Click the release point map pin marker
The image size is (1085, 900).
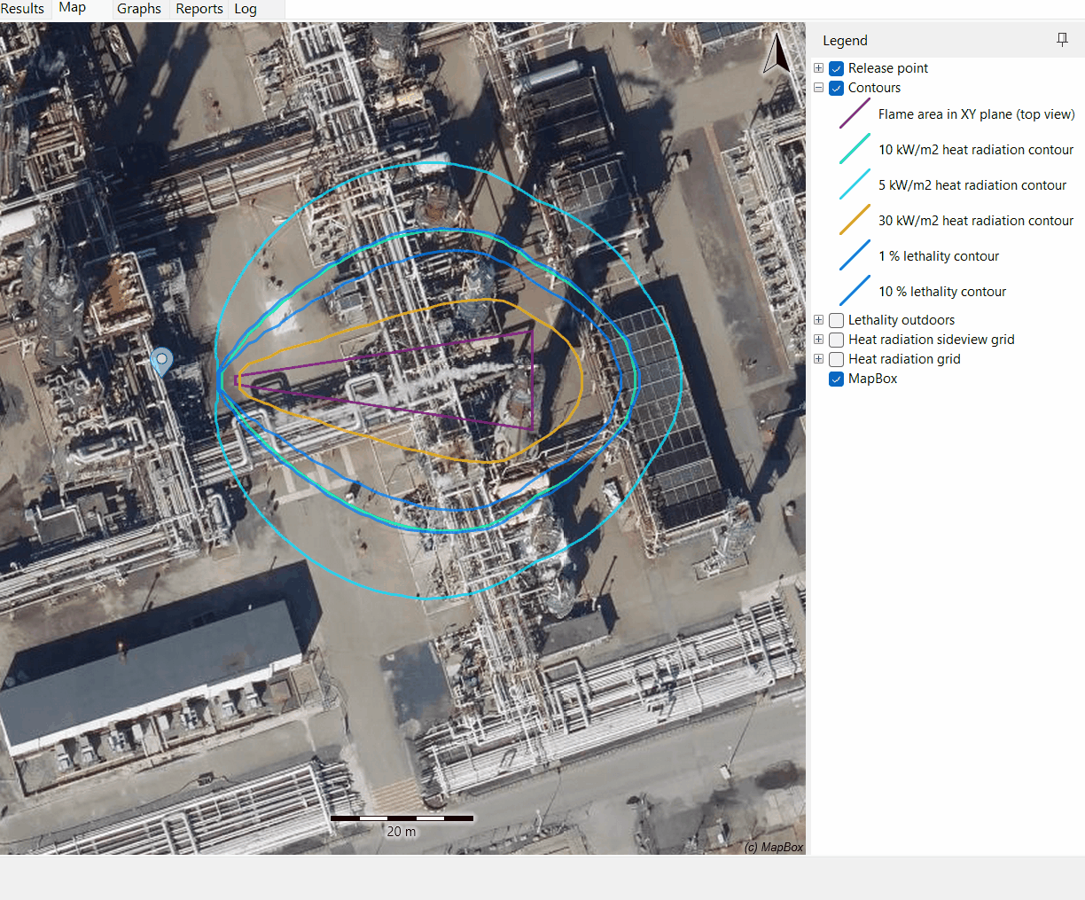coord(161,362)
